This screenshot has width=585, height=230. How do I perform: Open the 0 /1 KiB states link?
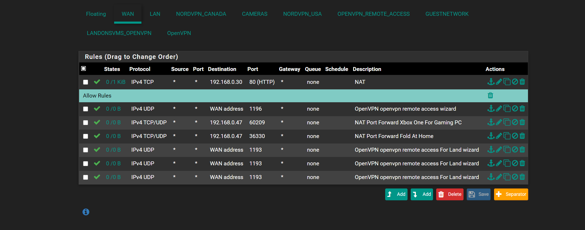[x=116, y=82]
